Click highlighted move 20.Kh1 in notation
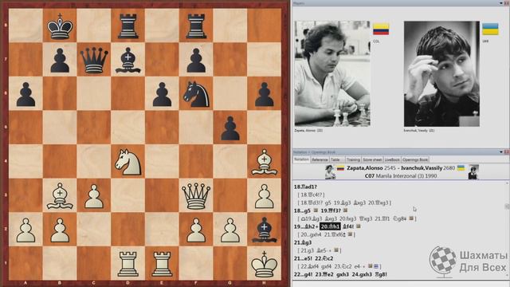This screenshot has width=510, height=287. point(330,226)
